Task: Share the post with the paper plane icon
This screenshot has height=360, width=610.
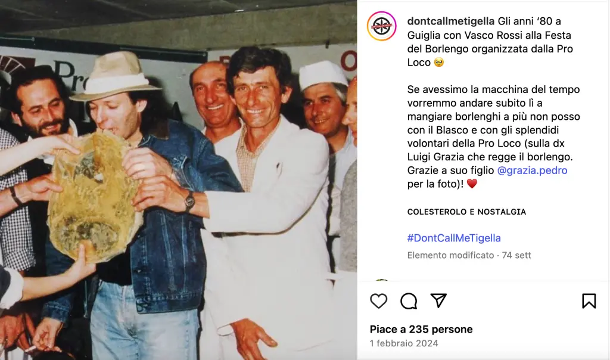Action: (x=438, y=300)
